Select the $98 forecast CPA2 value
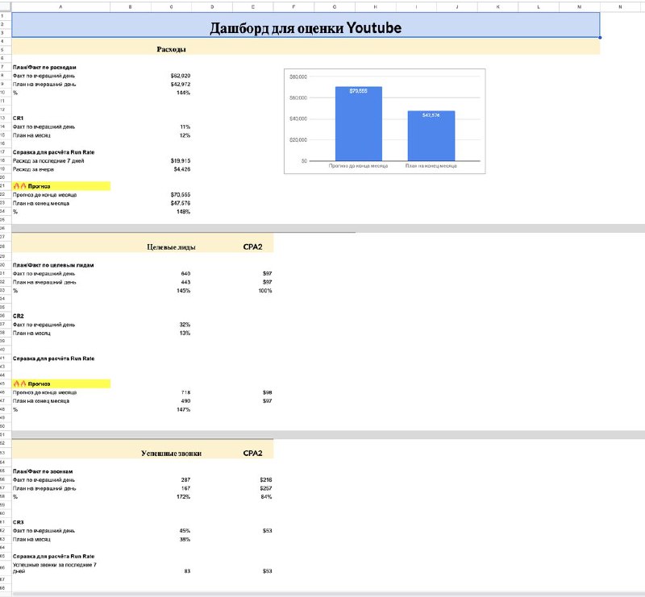The image size is (645, 597). click(x=268, y=392)
